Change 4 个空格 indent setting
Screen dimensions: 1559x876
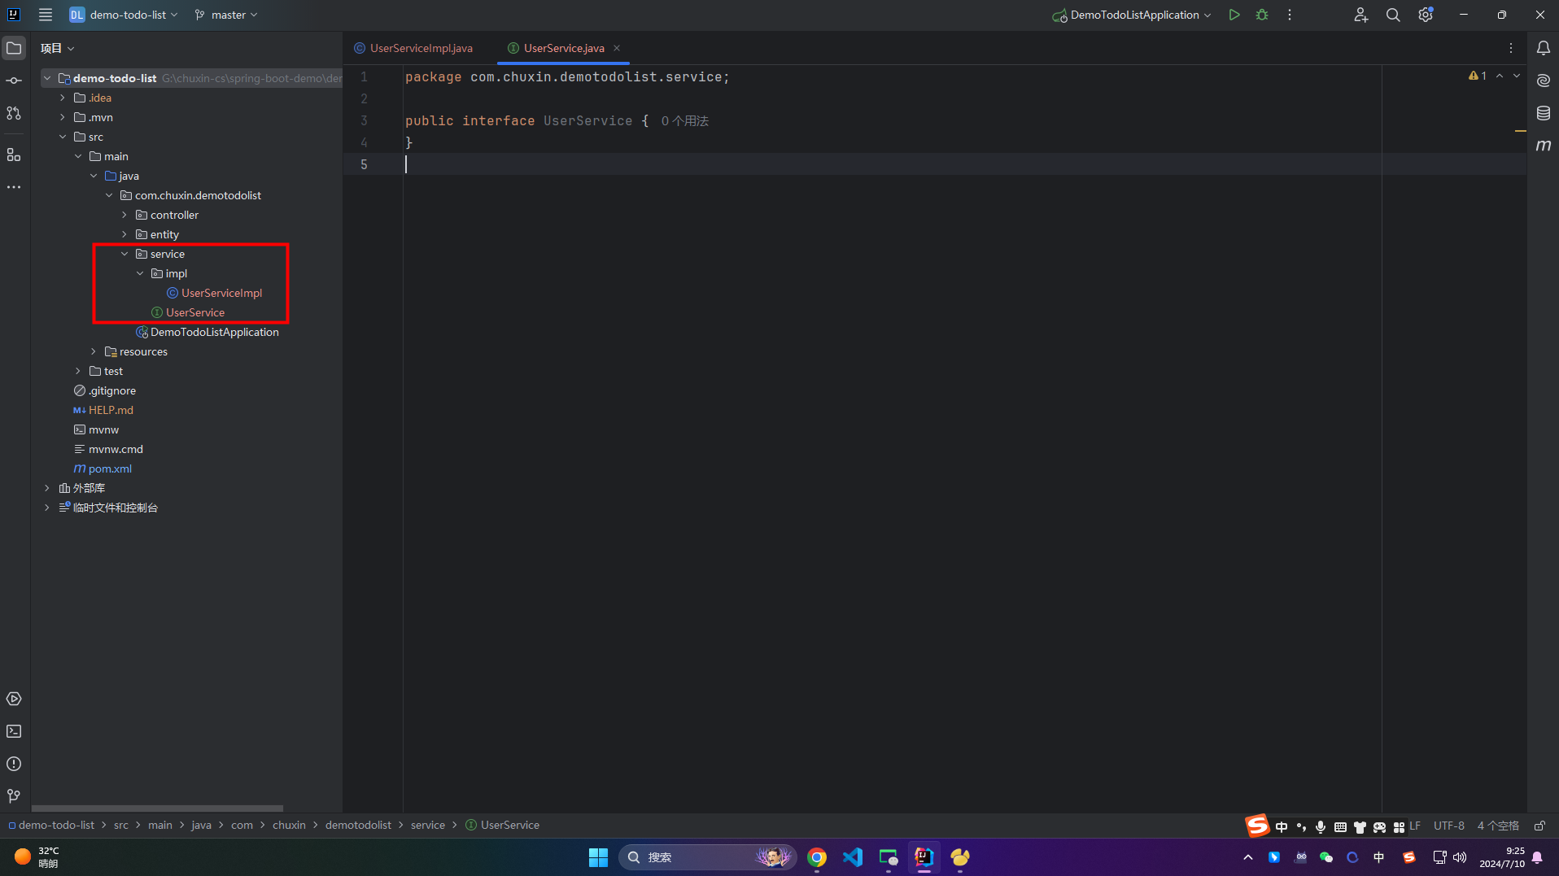(1497, 826)
